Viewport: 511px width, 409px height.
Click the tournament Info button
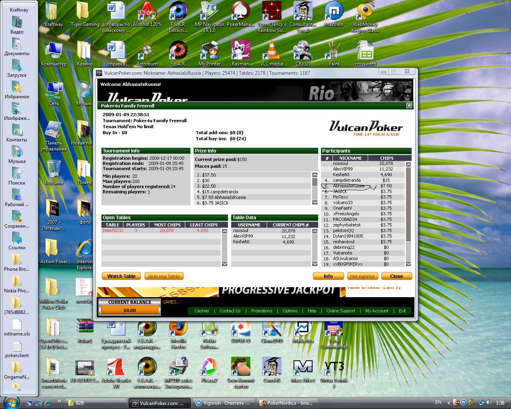tap(328, 276)
